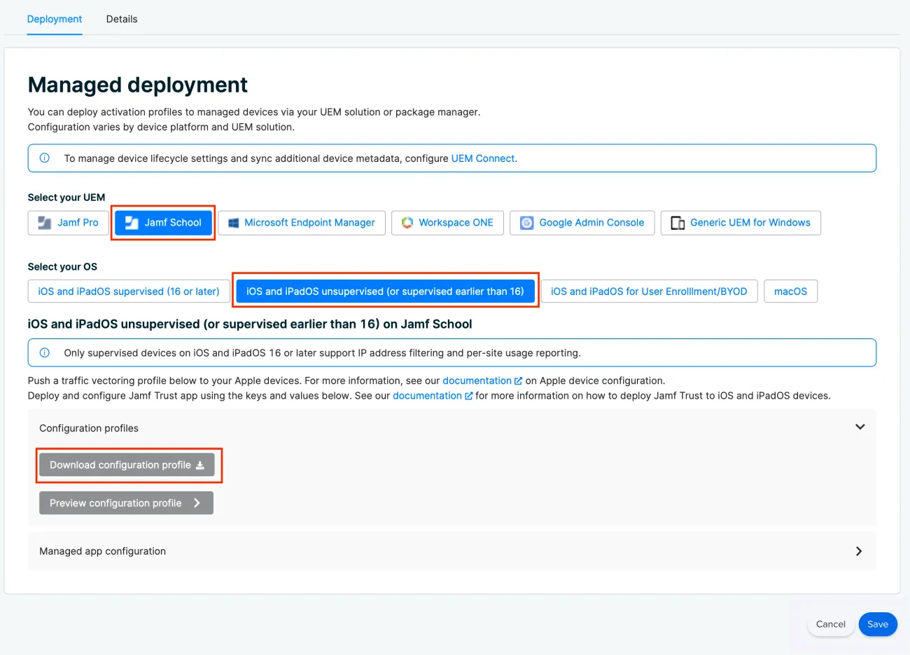910x655 pixels.
Task: Save the managed deployment settings
Action: point(878,624)
